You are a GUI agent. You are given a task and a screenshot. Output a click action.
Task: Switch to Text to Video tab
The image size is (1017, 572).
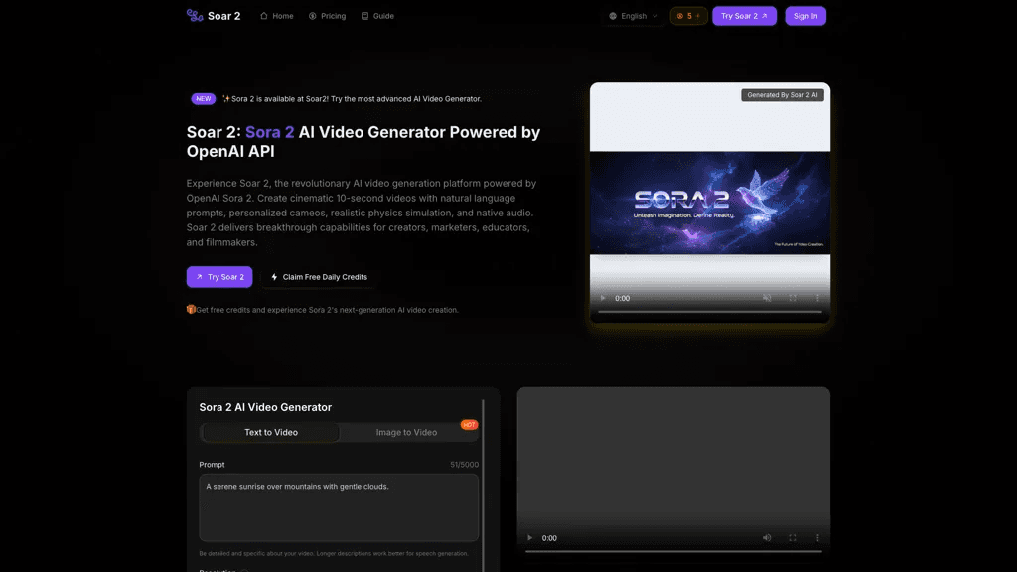(x=271, y=433)
